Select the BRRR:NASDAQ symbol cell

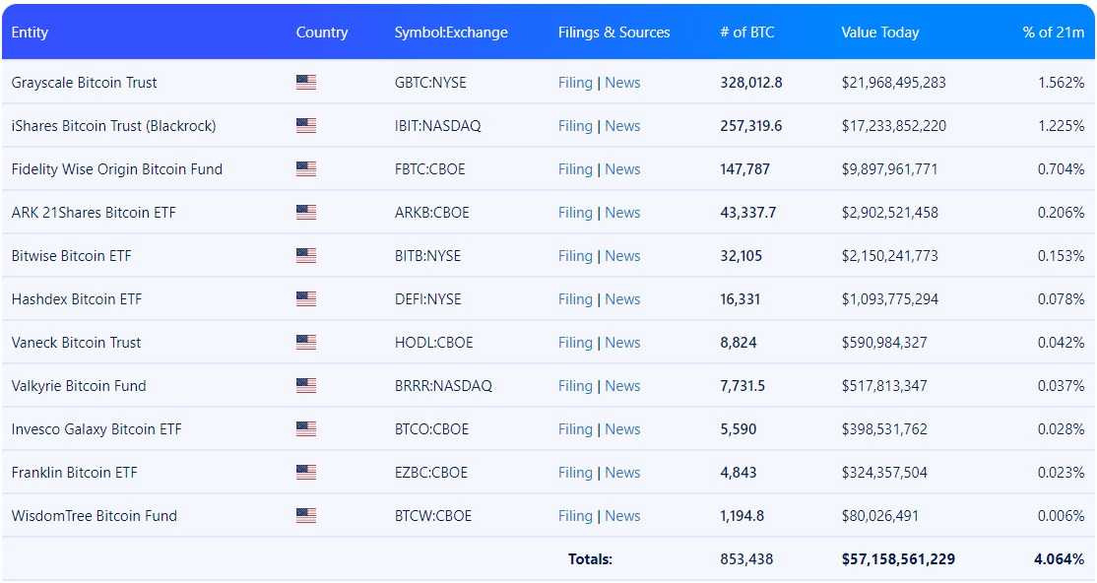tap(443, 386)
